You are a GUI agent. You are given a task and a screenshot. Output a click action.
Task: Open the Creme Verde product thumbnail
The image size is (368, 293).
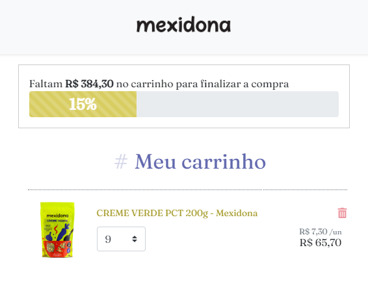coord(57,230)
